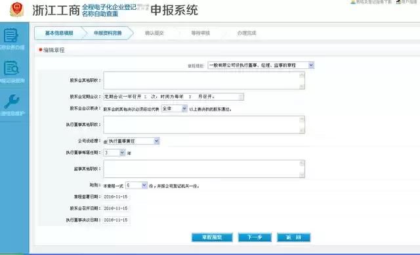This screenshot has height=255, width=420.
Task: Open the 章程模板 template dropdown
Action: tap(261, 65)
